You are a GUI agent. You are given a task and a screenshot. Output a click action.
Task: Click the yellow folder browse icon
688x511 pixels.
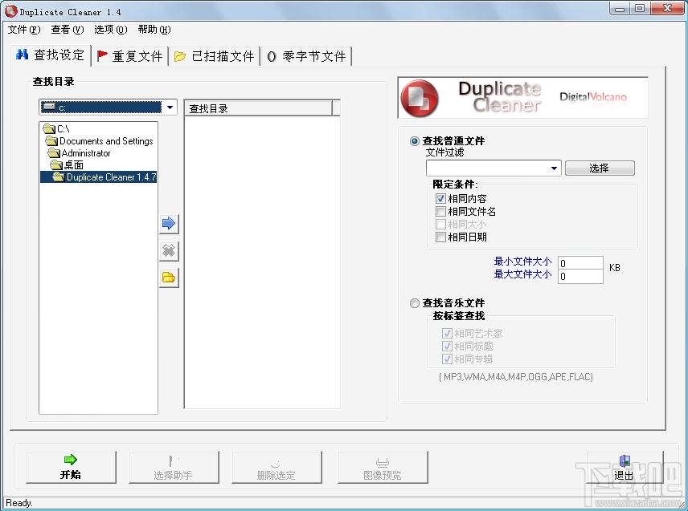click(x=169, y=278)
